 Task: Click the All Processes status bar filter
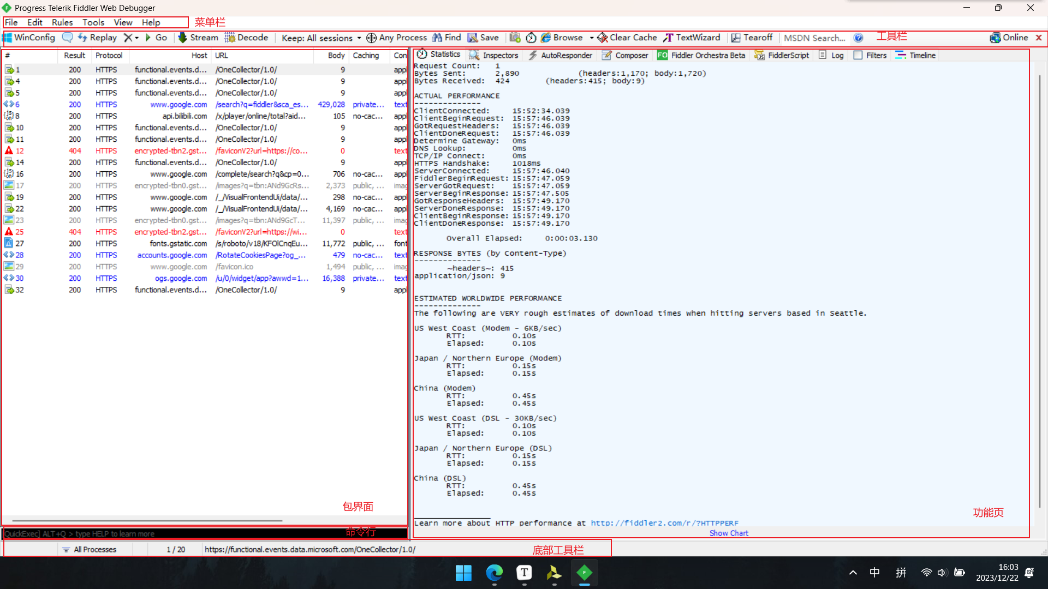[x=90, y=549]
